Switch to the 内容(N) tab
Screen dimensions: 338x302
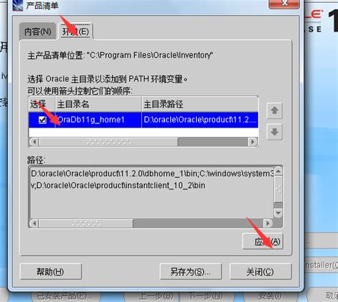coord(38,31)
